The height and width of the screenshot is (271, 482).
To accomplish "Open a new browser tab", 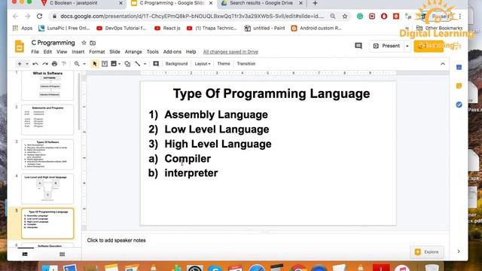I will (315, 3).
